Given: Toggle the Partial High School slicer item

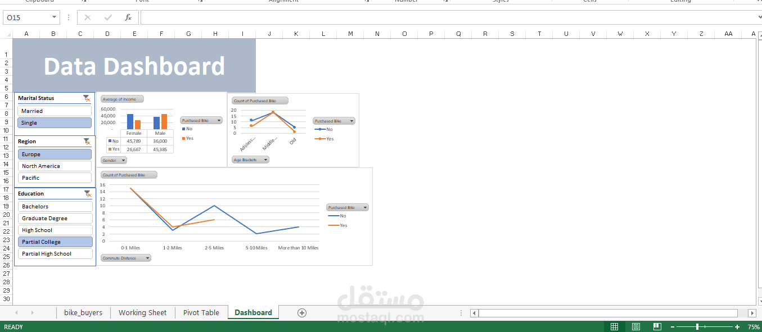Looking at the screenshot, I should pyautogui.click(x=55, y=254).
